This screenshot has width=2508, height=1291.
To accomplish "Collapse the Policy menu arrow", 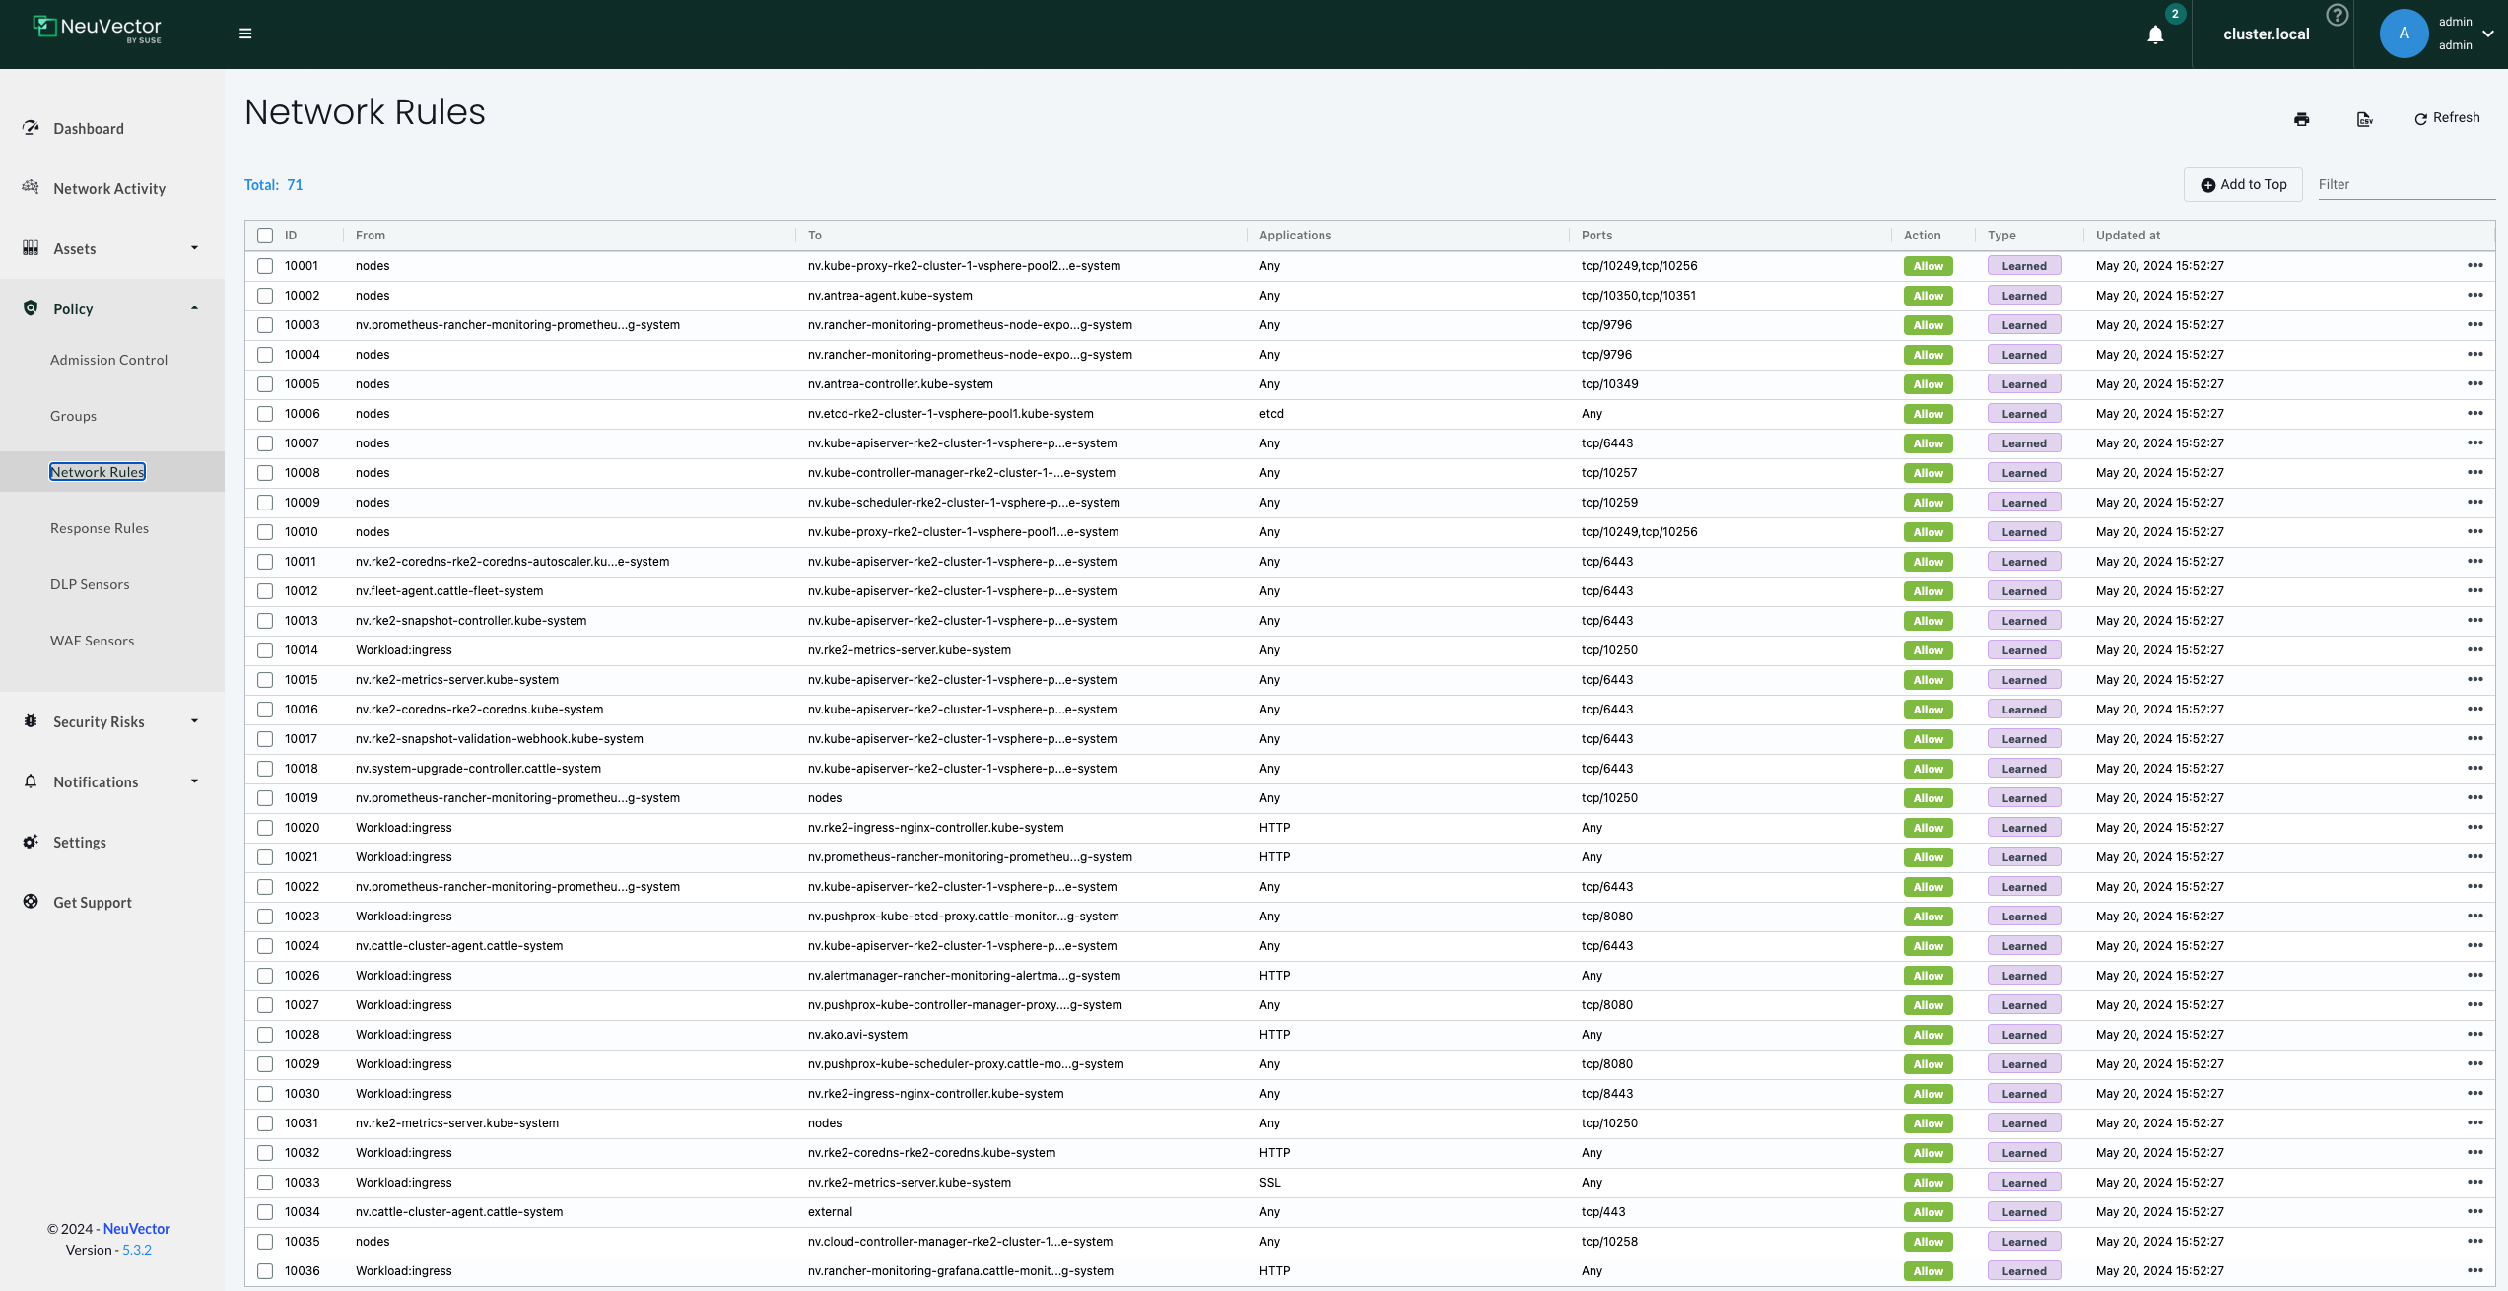I will point(194,308).
